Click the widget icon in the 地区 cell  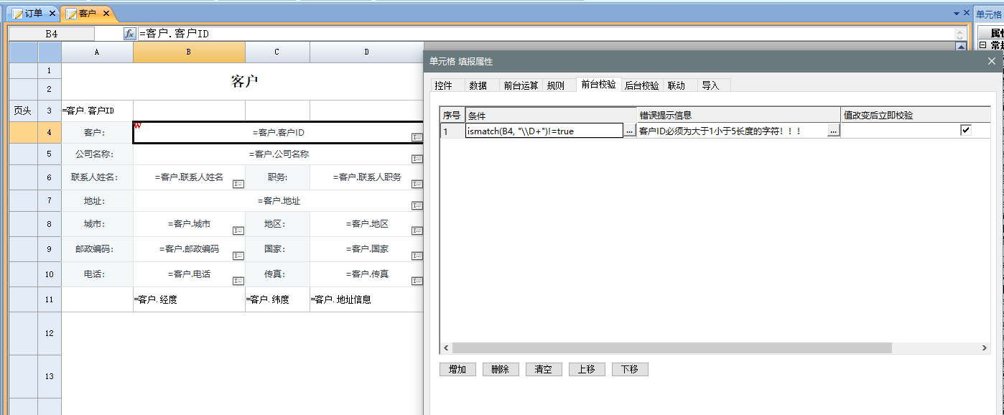[417, 230]
